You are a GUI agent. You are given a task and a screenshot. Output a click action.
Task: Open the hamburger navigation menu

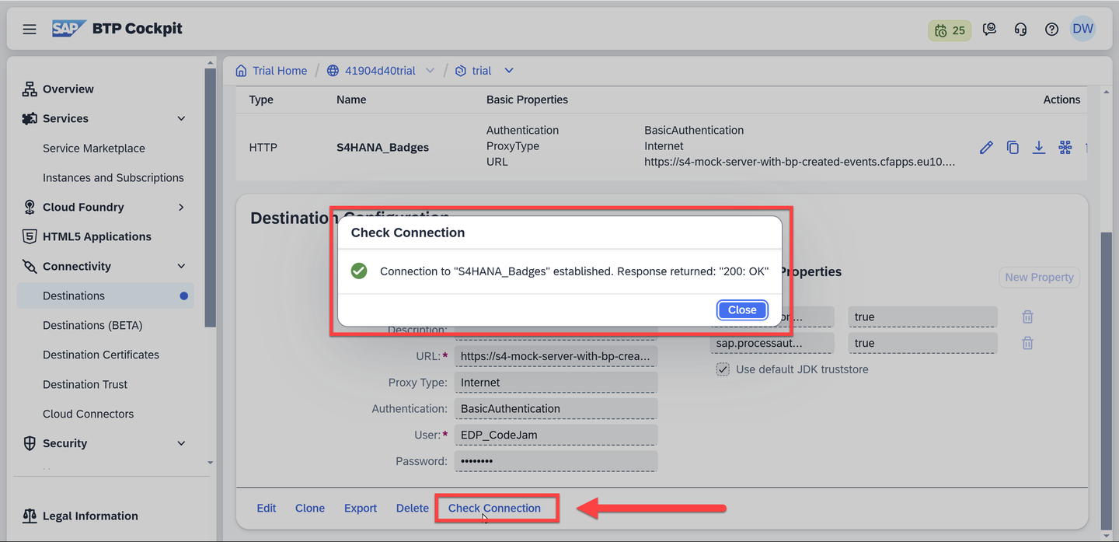tap(30, 30)
